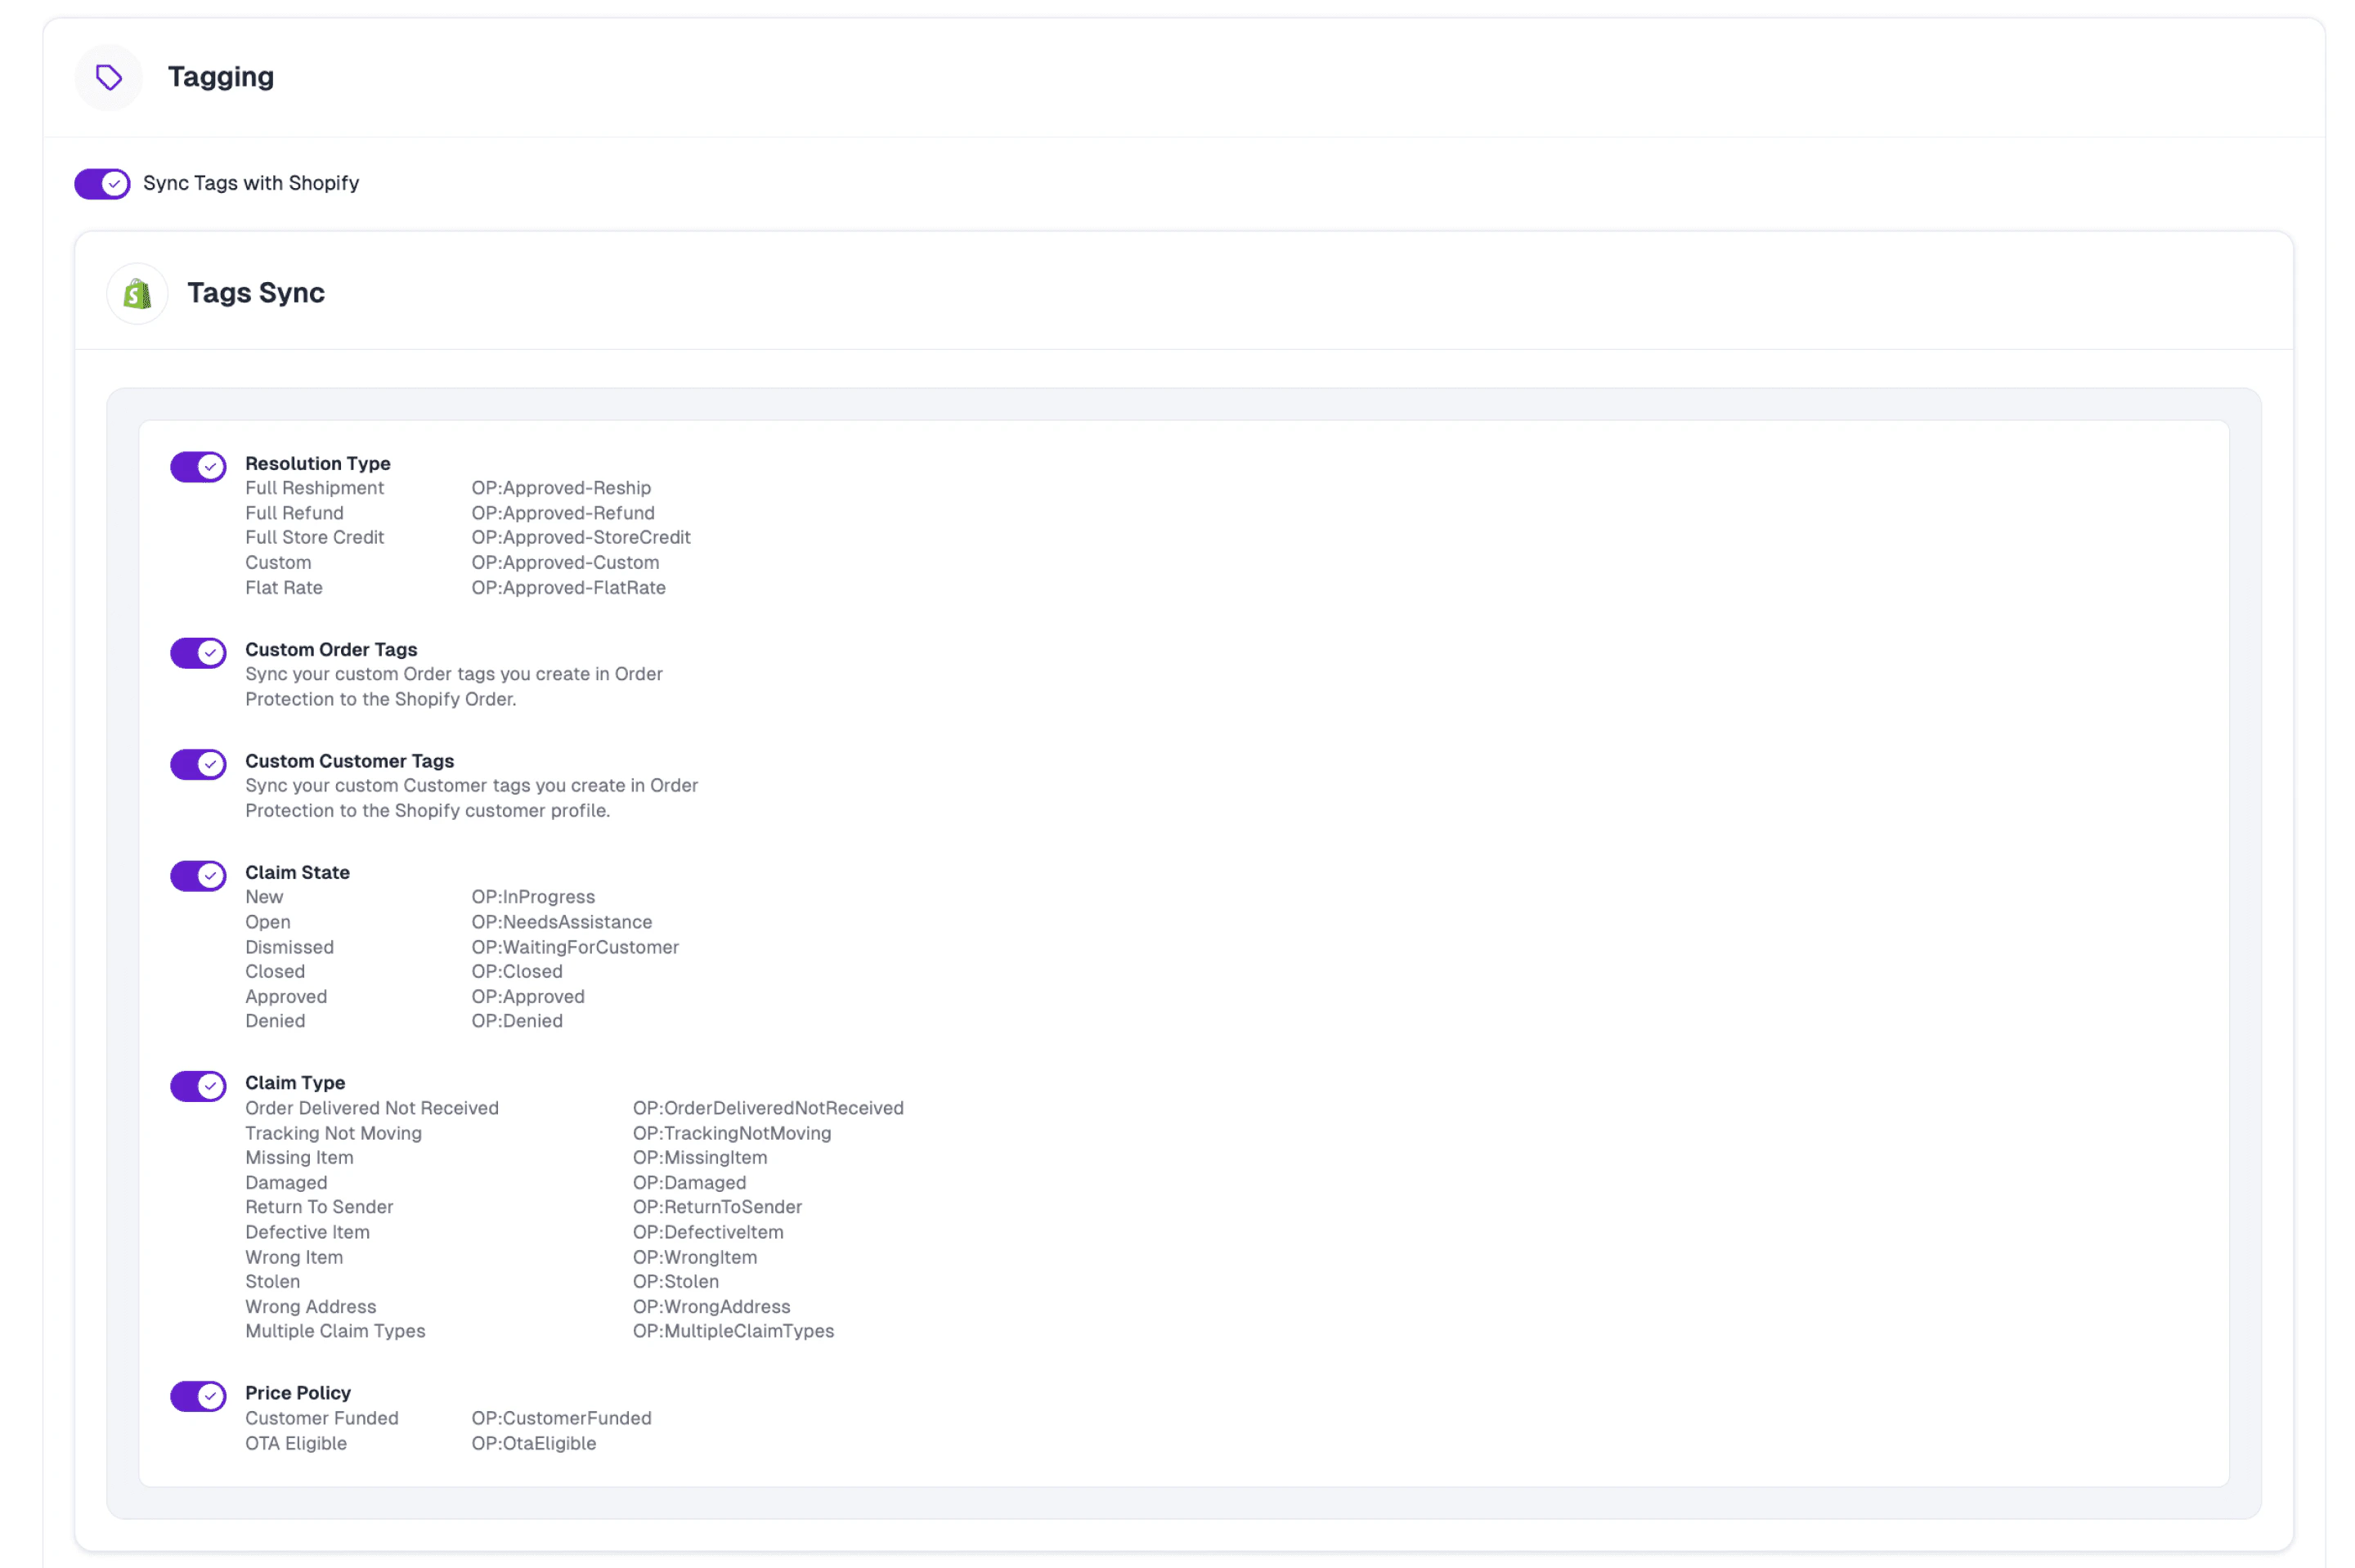Screen dimensions: 2355x1568
Task: Click the Shopify logo beside Tags Sync
Action: (x=137, y=292)
